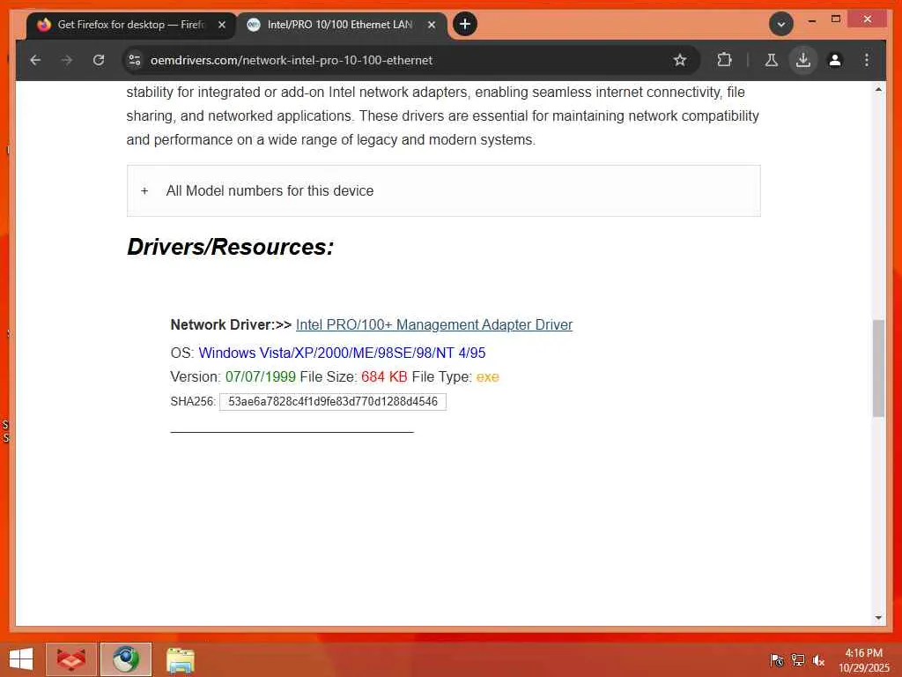The height and width of the screenshot is (677, 902).
Task: Bookmark this page with the star icon
Action: pos(680,60)
